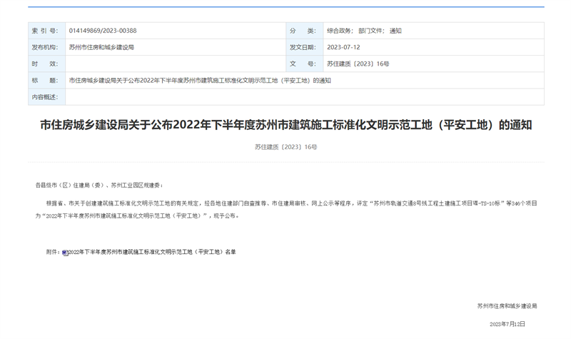
Task: Click the issue date 2023-07-12
Action: pos(343,47)
